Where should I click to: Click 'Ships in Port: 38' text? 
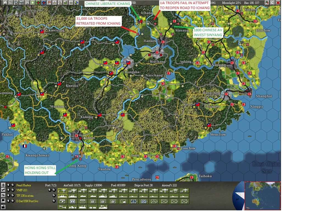point(143,185)
